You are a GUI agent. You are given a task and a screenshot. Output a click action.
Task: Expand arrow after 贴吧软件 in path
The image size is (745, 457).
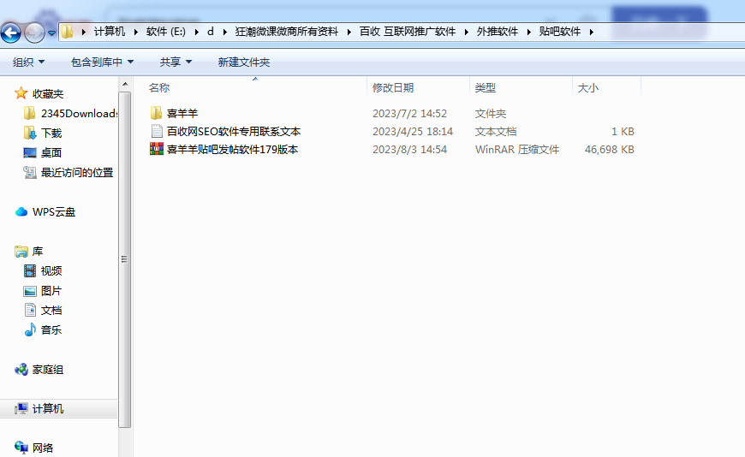tap(592, 32)
